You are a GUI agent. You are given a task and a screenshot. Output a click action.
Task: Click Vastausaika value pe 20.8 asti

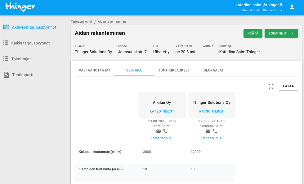(x=186, y=52)
